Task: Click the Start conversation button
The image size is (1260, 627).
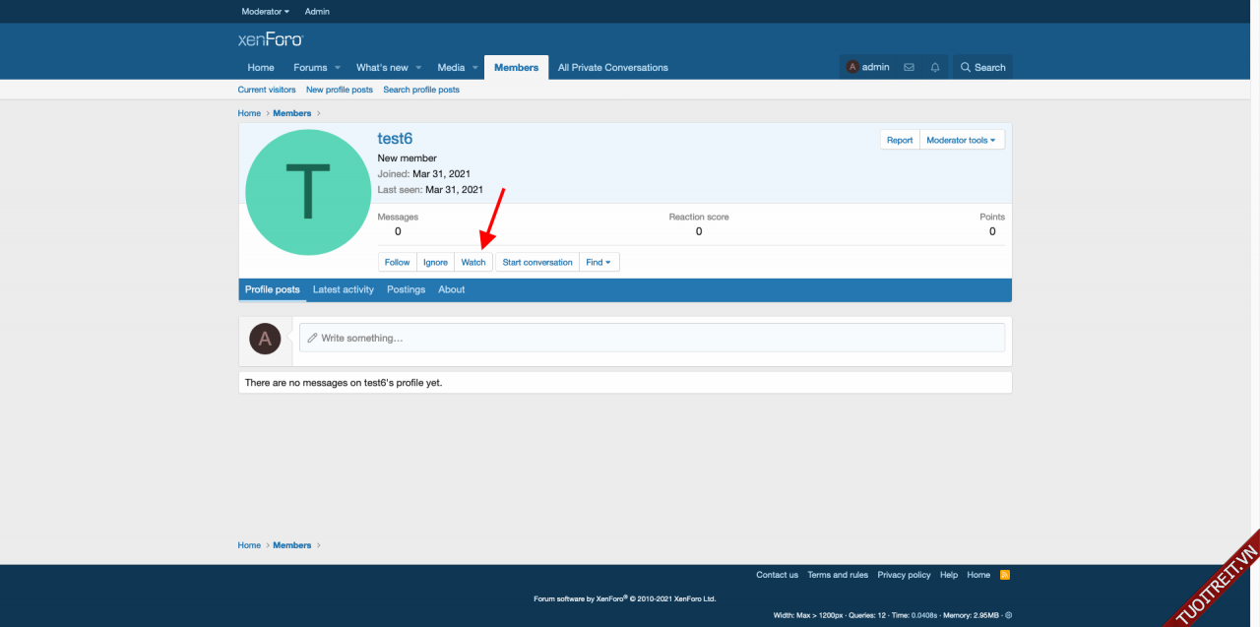Action: click(x=536, y=263)
